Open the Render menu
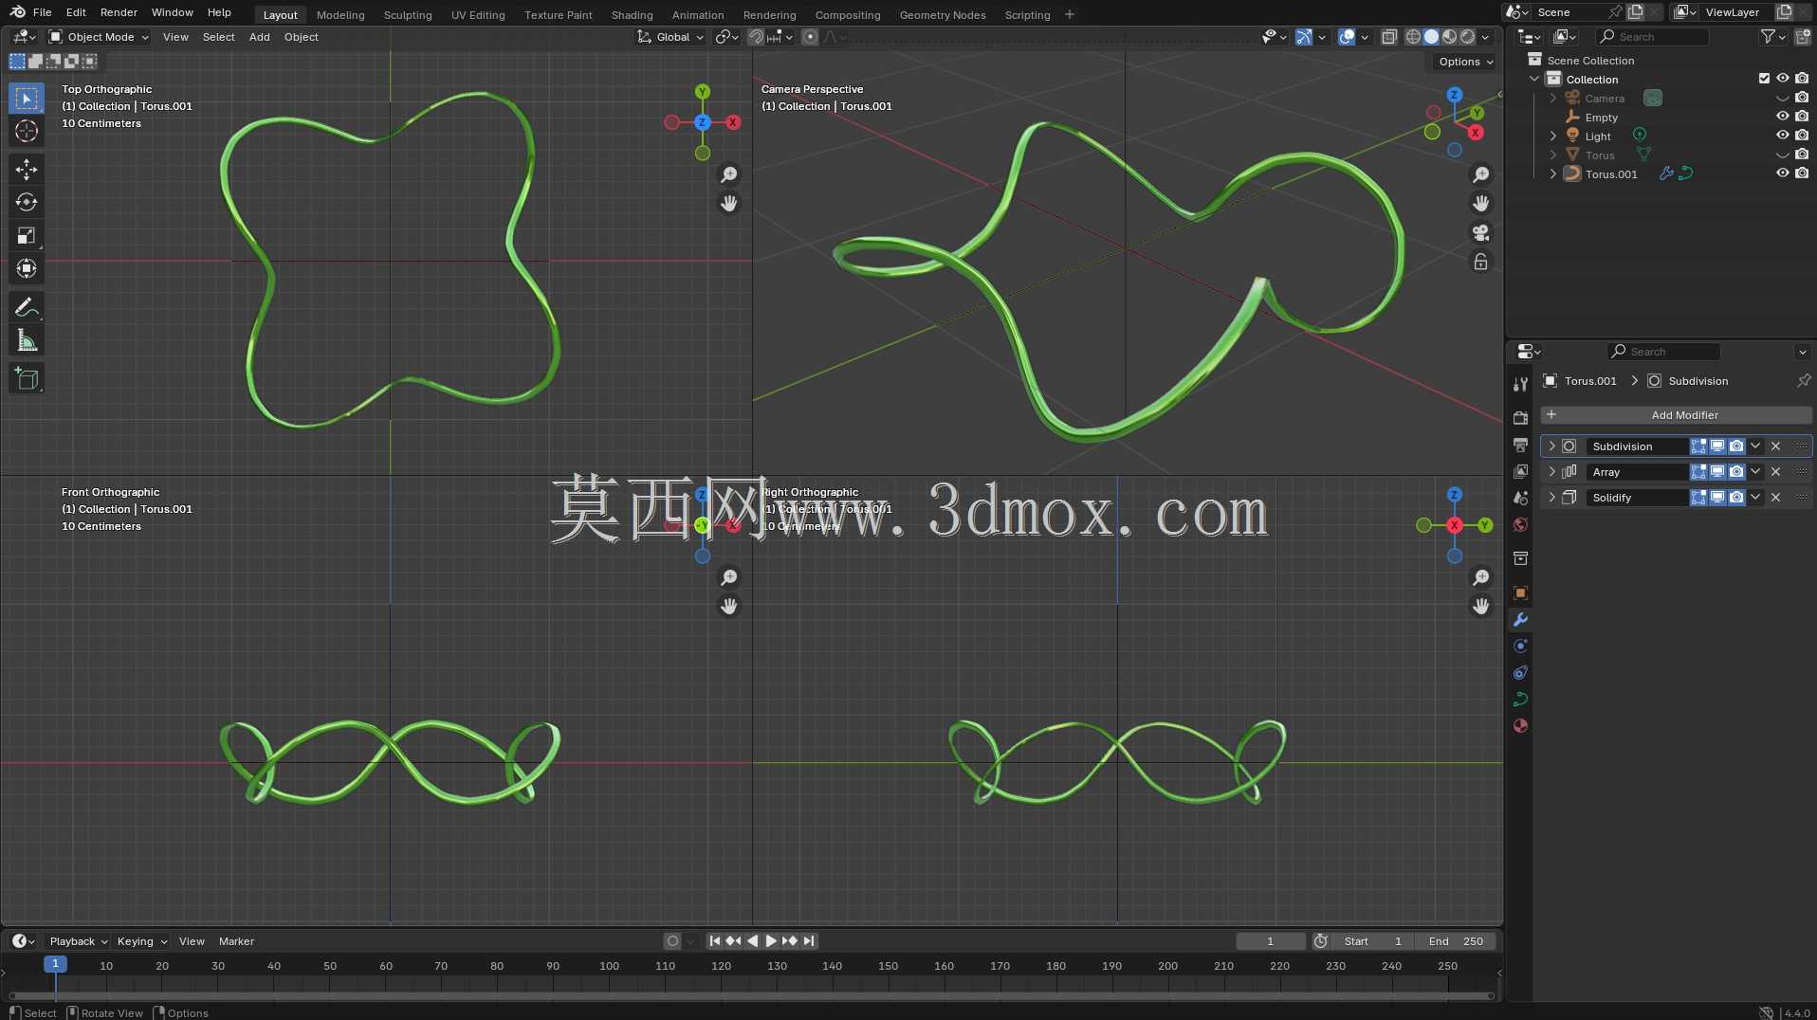This screenshot has width=1817, height=1020. pos(119,13)
